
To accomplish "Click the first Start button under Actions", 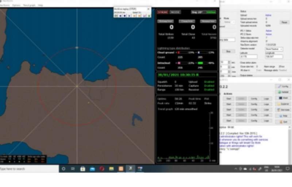I will 228,99.
